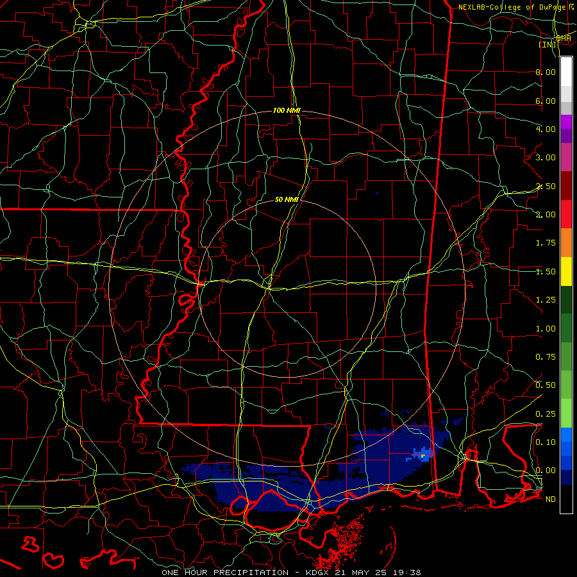
Task: Click the 3.00 legend label
Action: coord(546,157)
